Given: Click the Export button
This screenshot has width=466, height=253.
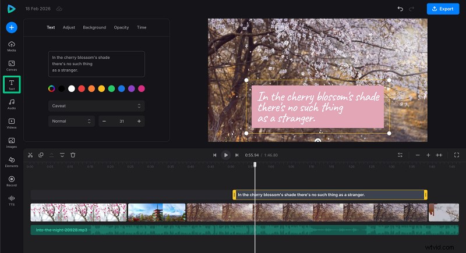Looking at the screenshot, I should coord(443,9).
